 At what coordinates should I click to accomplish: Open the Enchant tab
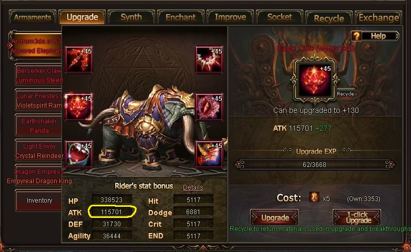click(181, 17)
